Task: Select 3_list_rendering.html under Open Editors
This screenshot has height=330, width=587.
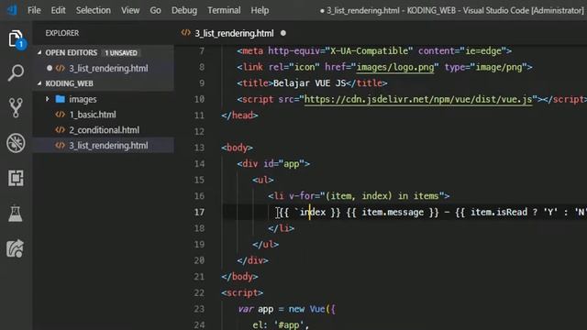Action: (108, 68)
